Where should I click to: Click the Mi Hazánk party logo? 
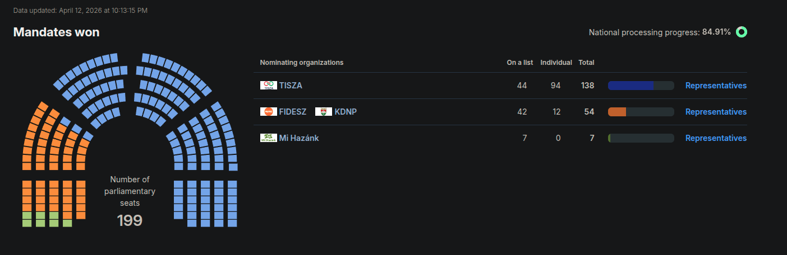pos(269,138)
